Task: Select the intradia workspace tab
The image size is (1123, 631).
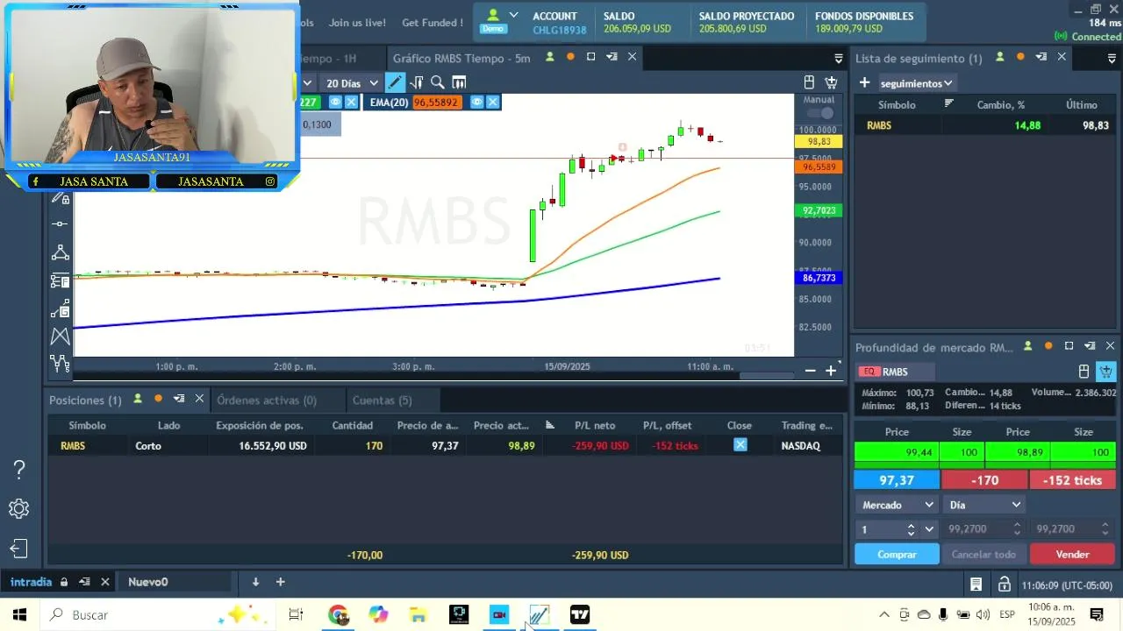Action: click(x=31, y=582)
